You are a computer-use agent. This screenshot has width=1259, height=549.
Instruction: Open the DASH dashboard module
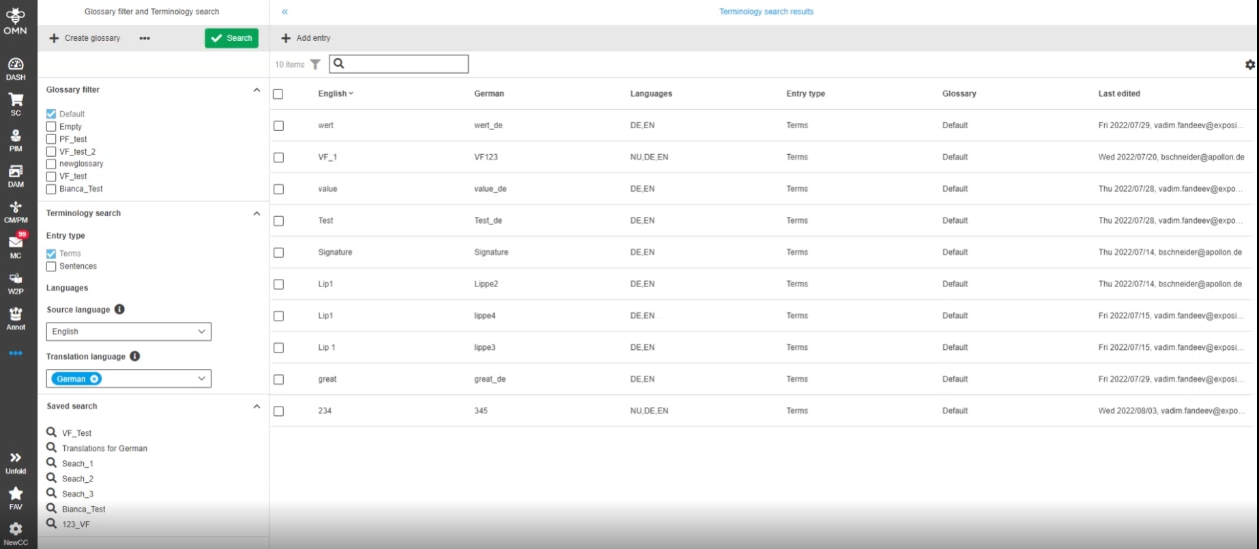16,69
